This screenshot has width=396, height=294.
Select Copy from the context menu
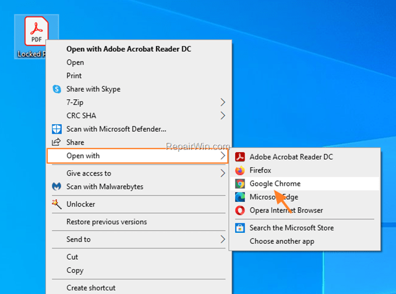[139, 270]
